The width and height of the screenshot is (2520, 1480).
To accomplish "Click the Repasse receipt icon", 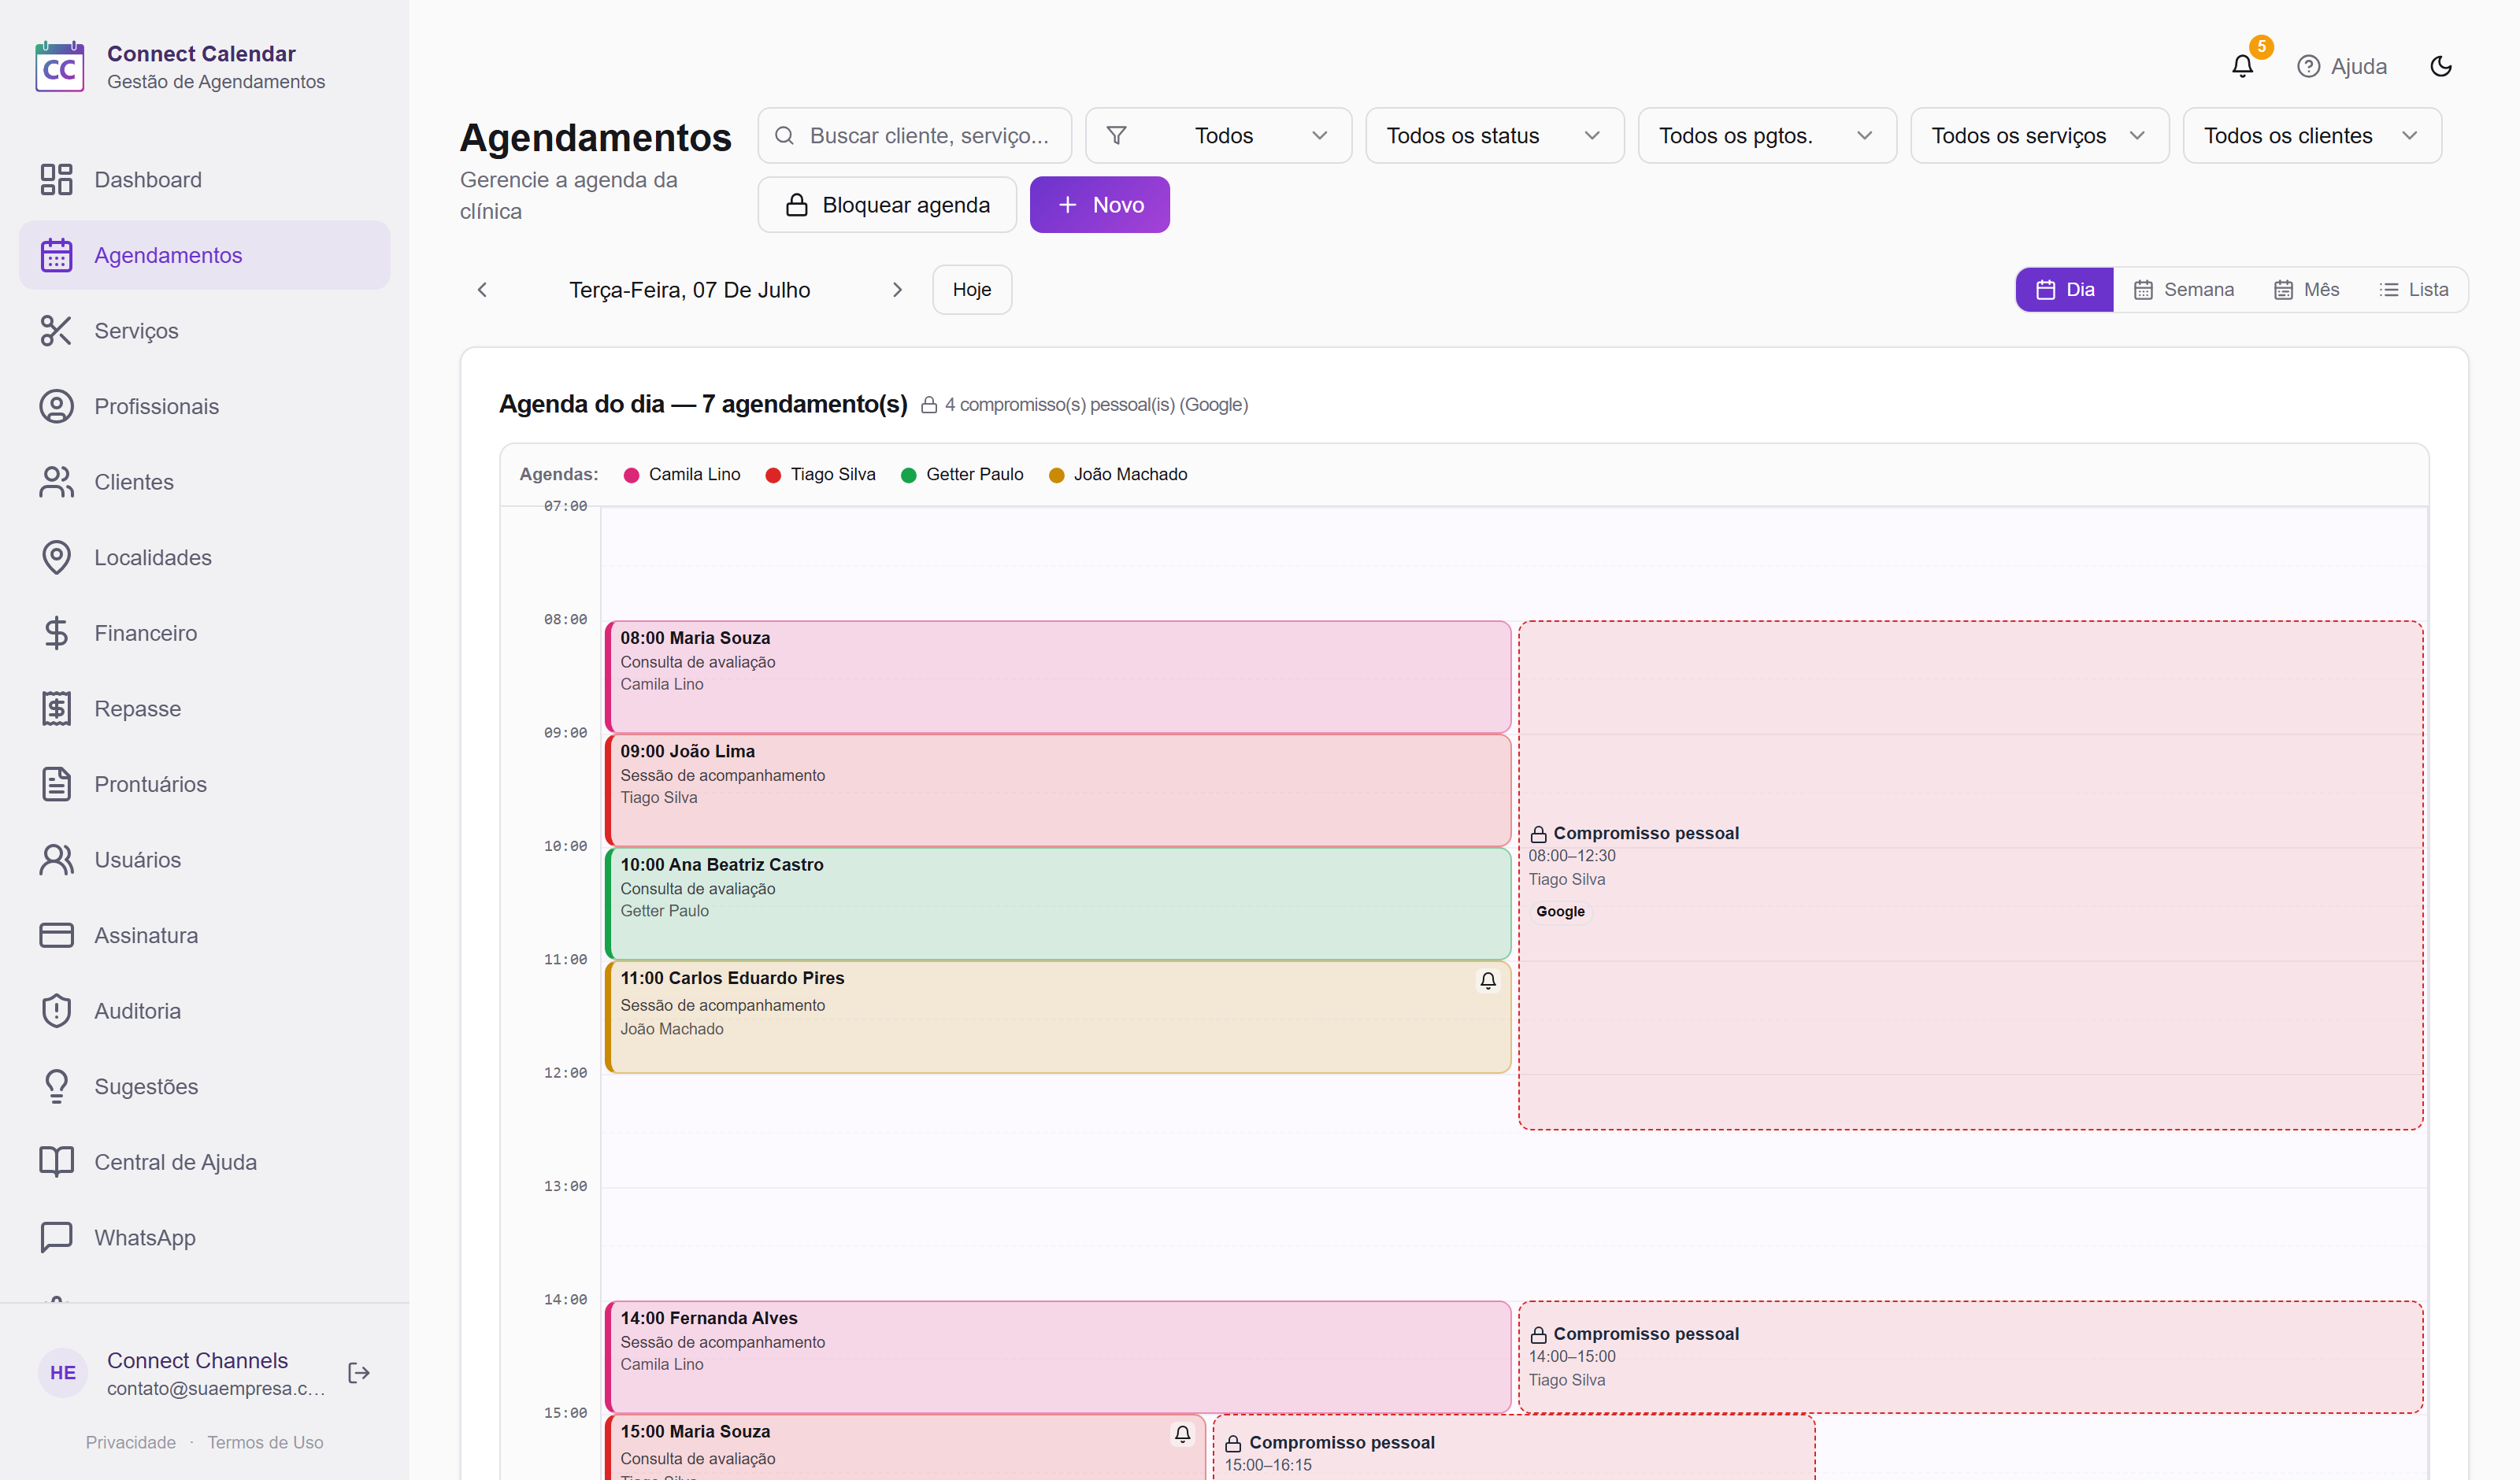I will (x=56, y=709).
